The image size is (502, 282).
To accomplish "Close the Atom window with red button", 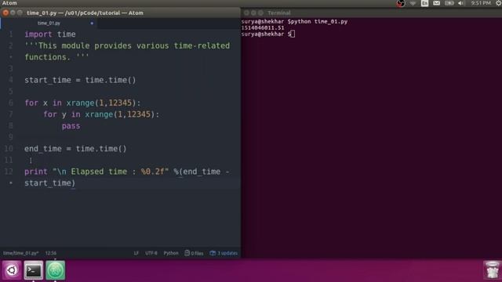I will click(x=5, y=13).
